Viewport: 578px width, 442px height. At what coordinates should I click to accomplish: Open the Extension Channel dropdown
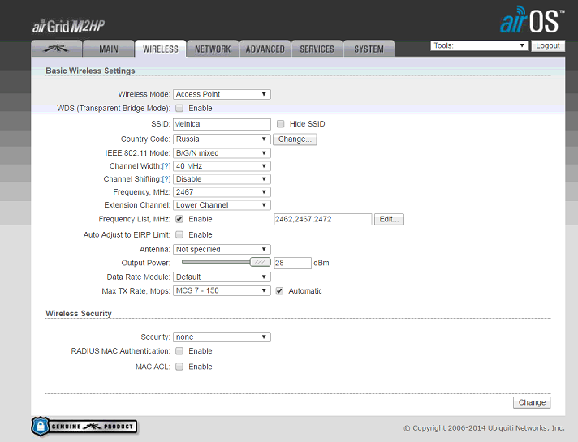click(222, 205)
